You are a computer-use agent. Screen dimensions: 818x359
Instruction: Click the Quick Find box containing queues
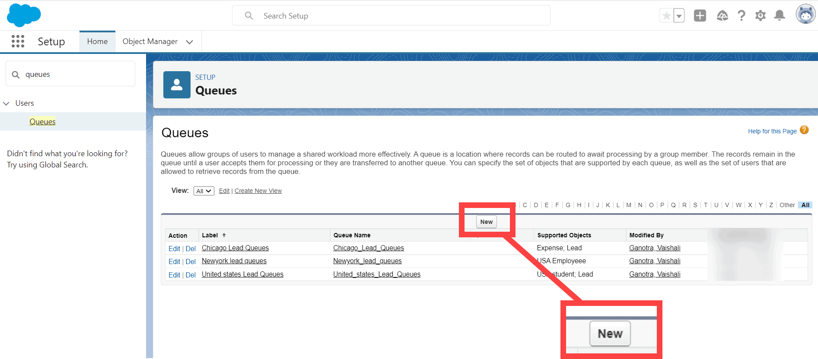pyautogui.click(x=70, y=74)
